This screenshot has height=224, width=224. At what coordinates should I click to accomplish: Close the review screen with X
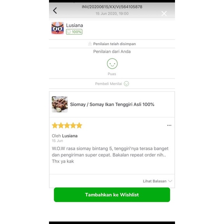coord(164,14)
